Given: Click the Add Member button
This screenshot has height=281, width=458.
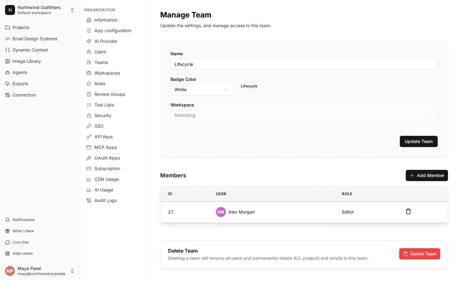Looking at the screenshot, I should click(x=427, y=175).
